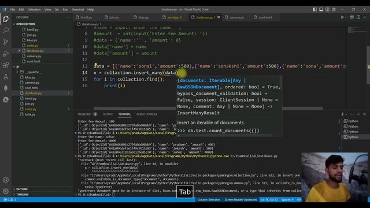This screenshot has width=370, height=208.
Task: Open the Explorer view in activity bar
Action: click(6, 19)
